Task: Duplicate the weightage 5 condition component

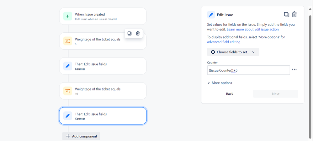Action: (x=130, y=33)
